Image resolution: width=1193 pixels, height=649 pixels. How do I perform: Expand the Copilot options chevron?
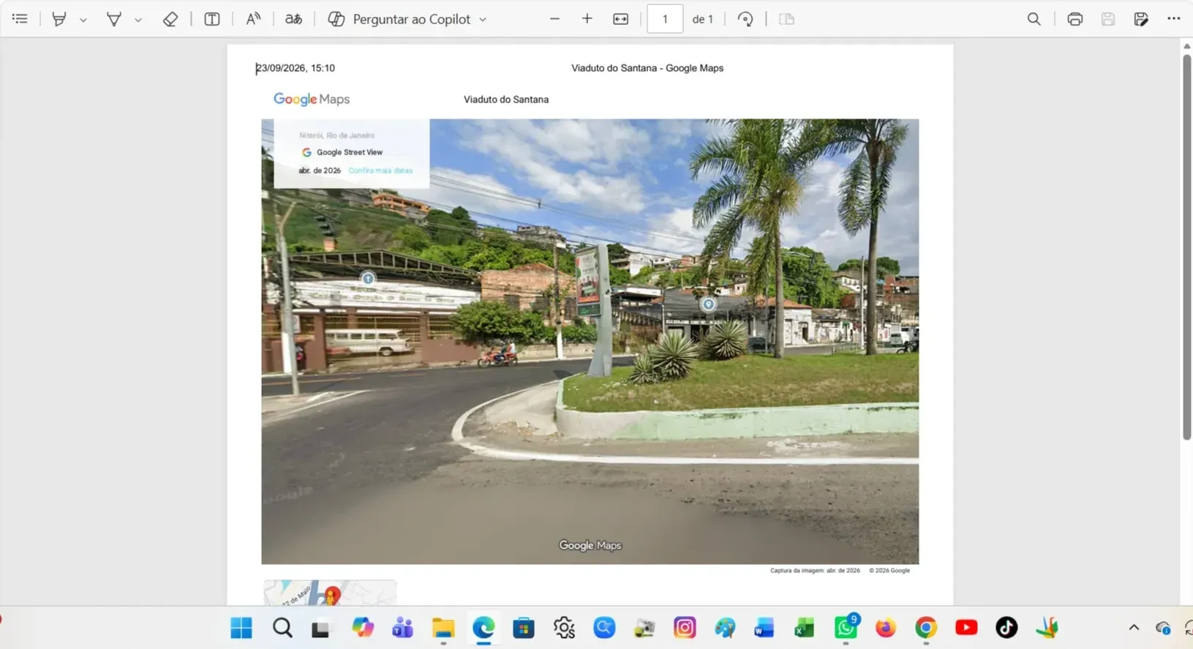pyautogui.click(x=483, y=20)
